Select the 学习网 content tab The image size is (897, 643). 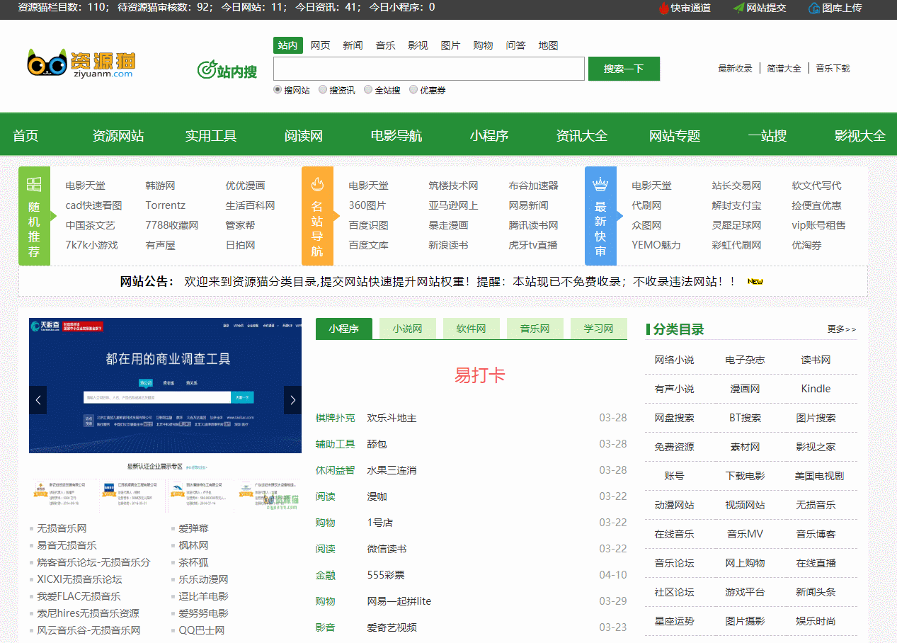click(x=599, y=329)
